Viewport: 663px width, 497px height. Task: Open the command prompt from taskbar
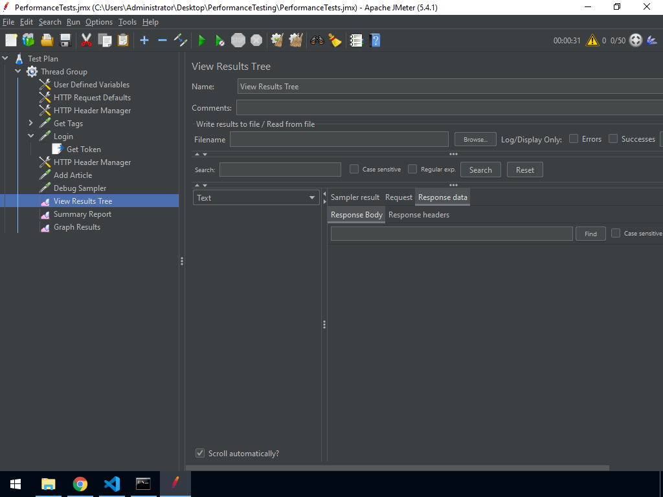click(143, 484)
